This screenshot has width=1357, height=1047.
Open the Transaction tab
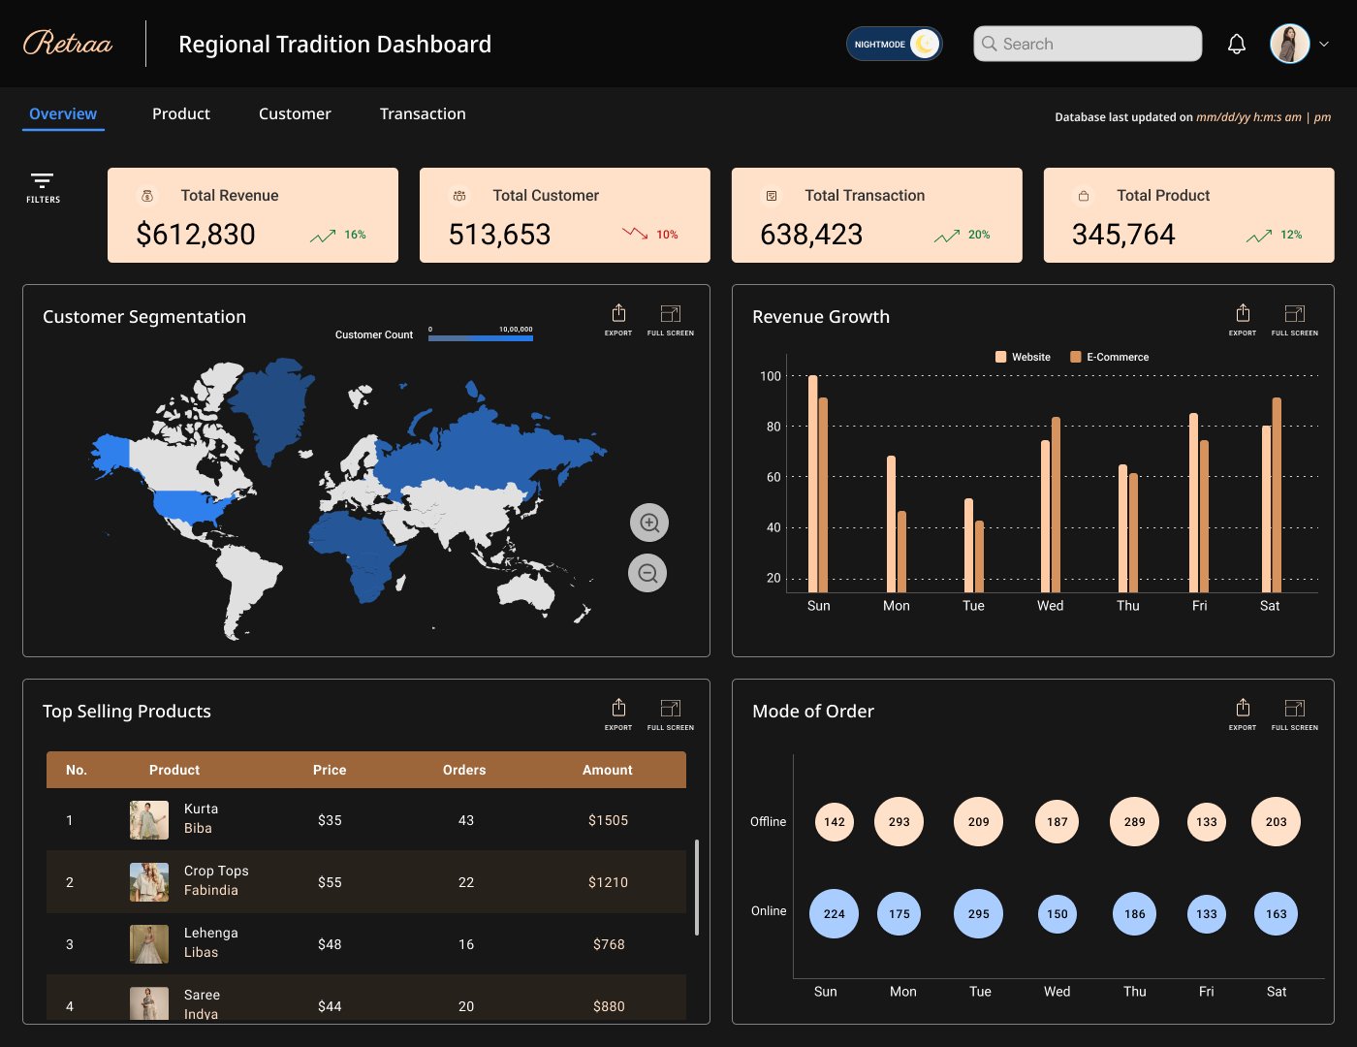(x=423, y=114)
